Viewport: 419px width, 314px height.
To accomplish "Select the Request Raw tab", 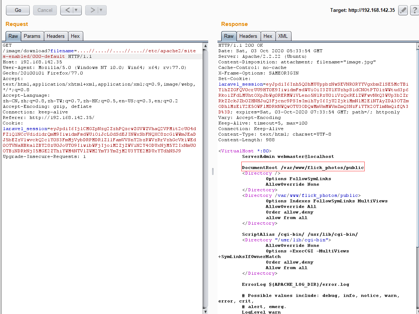I will click(x=13, y=36).
